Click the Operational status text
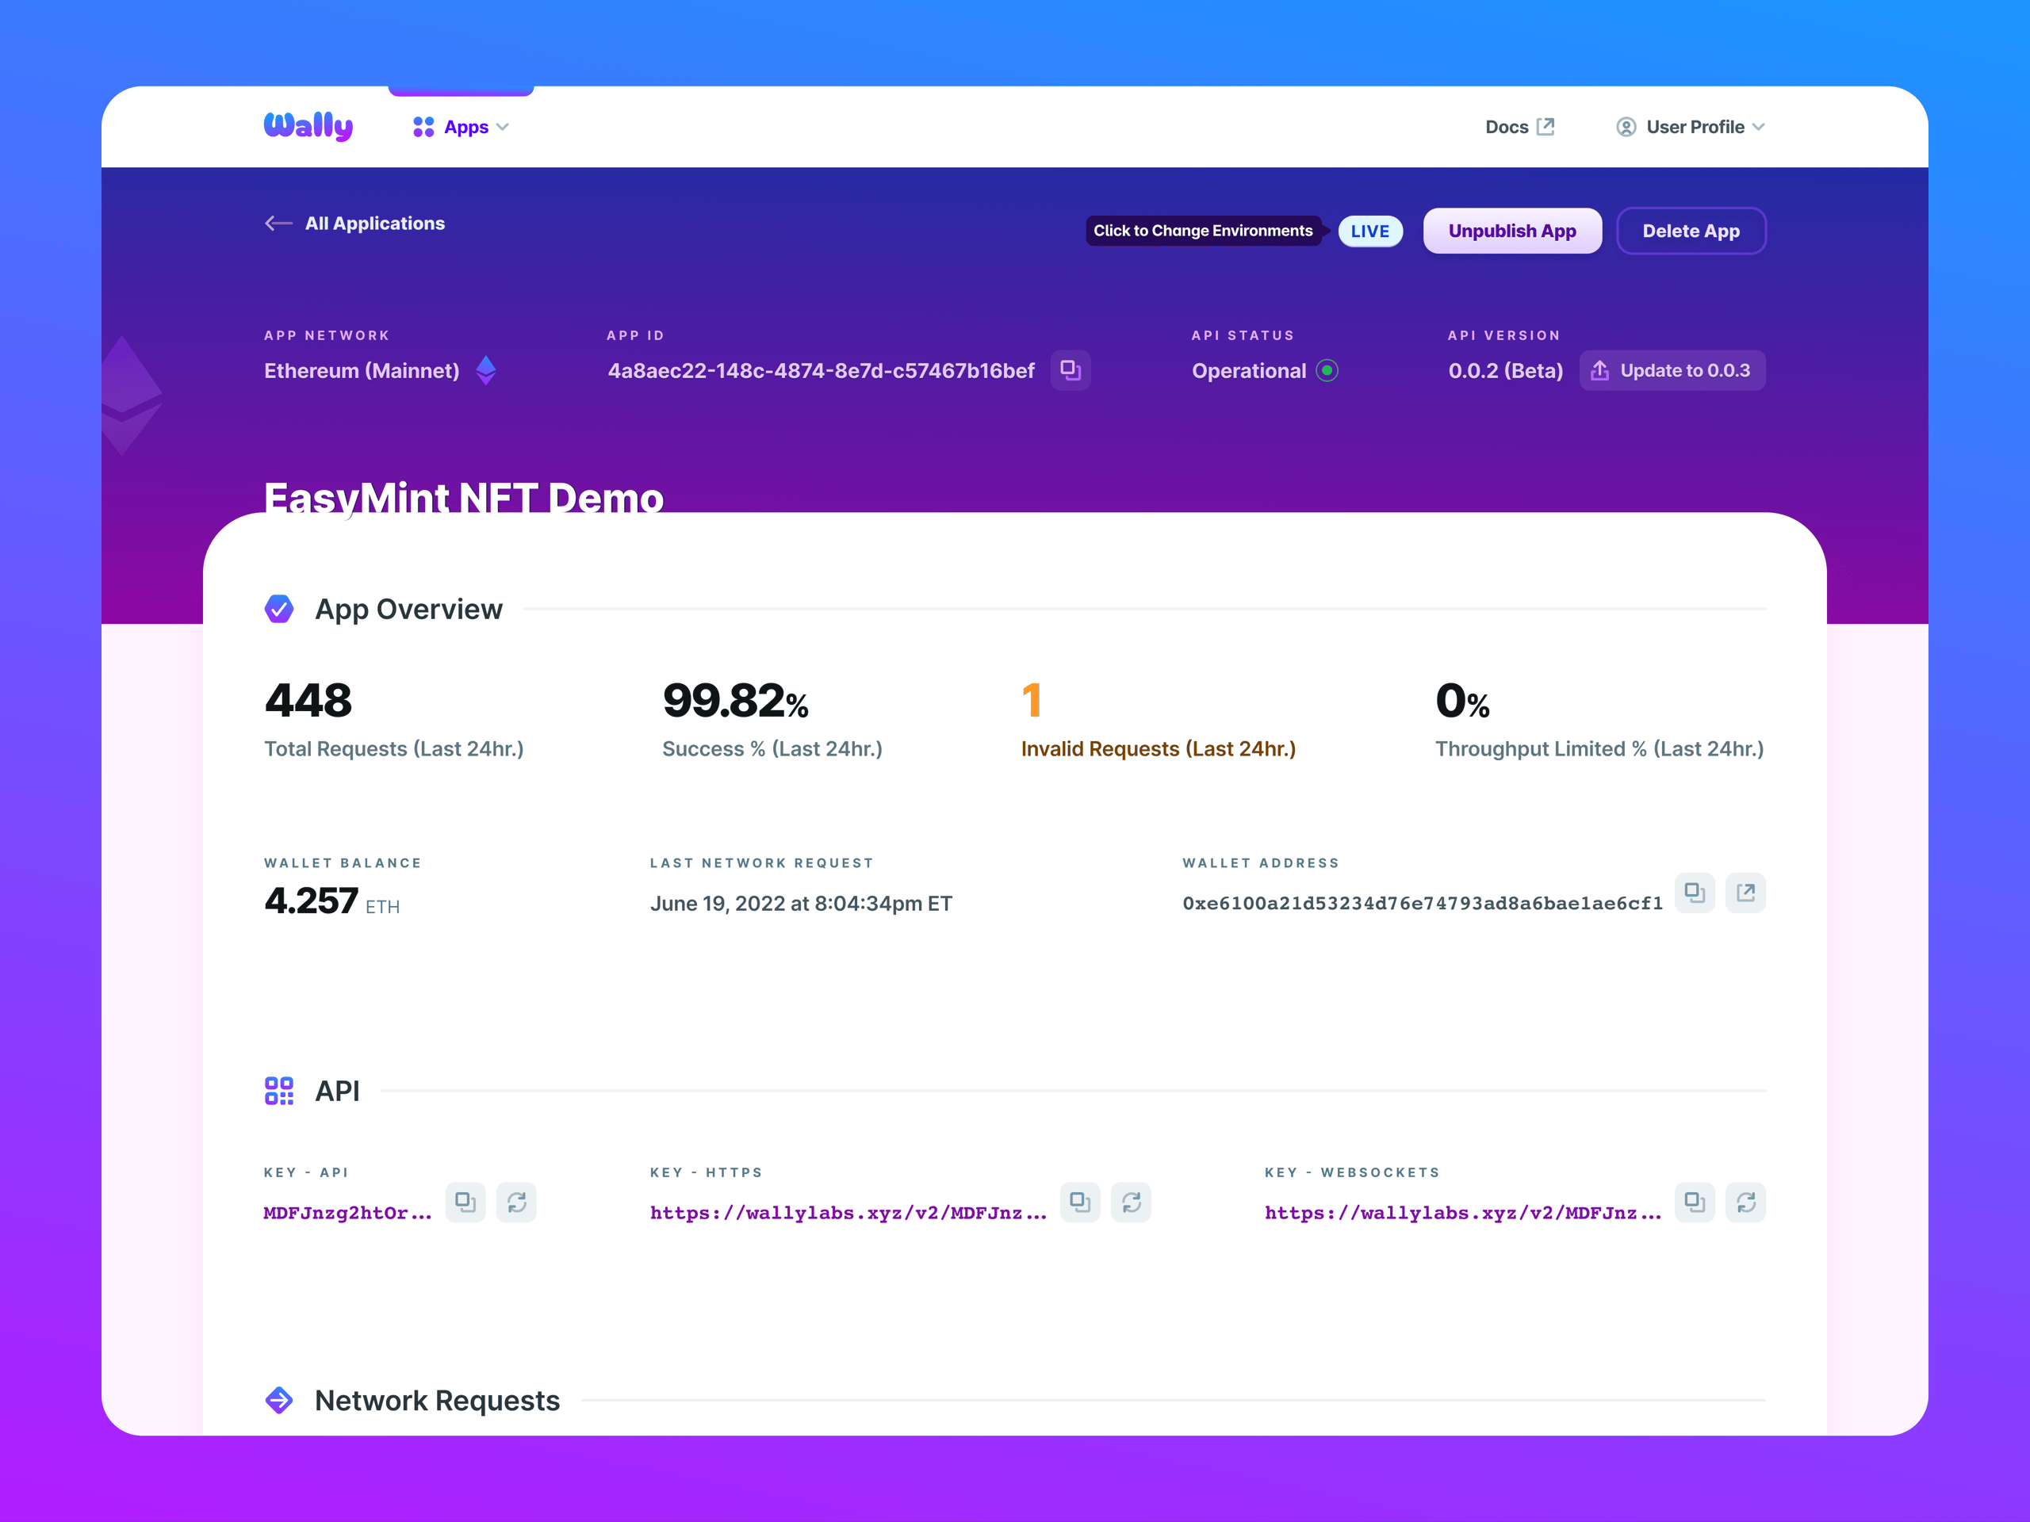Screen dimensions: 2030x1522 (1248, 371)
